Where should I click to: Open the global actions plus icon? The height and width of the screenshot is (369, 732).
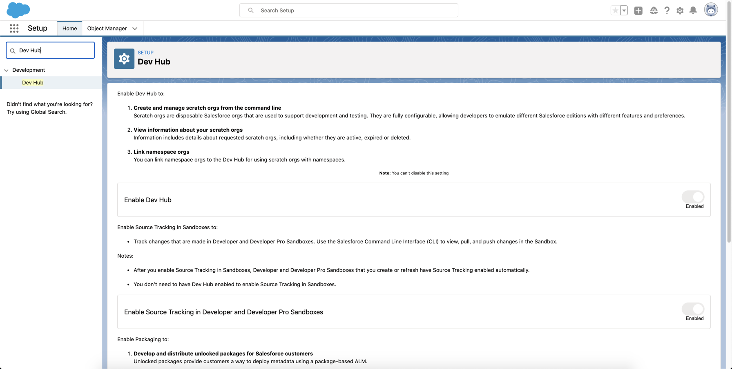(x=638, y=11)
